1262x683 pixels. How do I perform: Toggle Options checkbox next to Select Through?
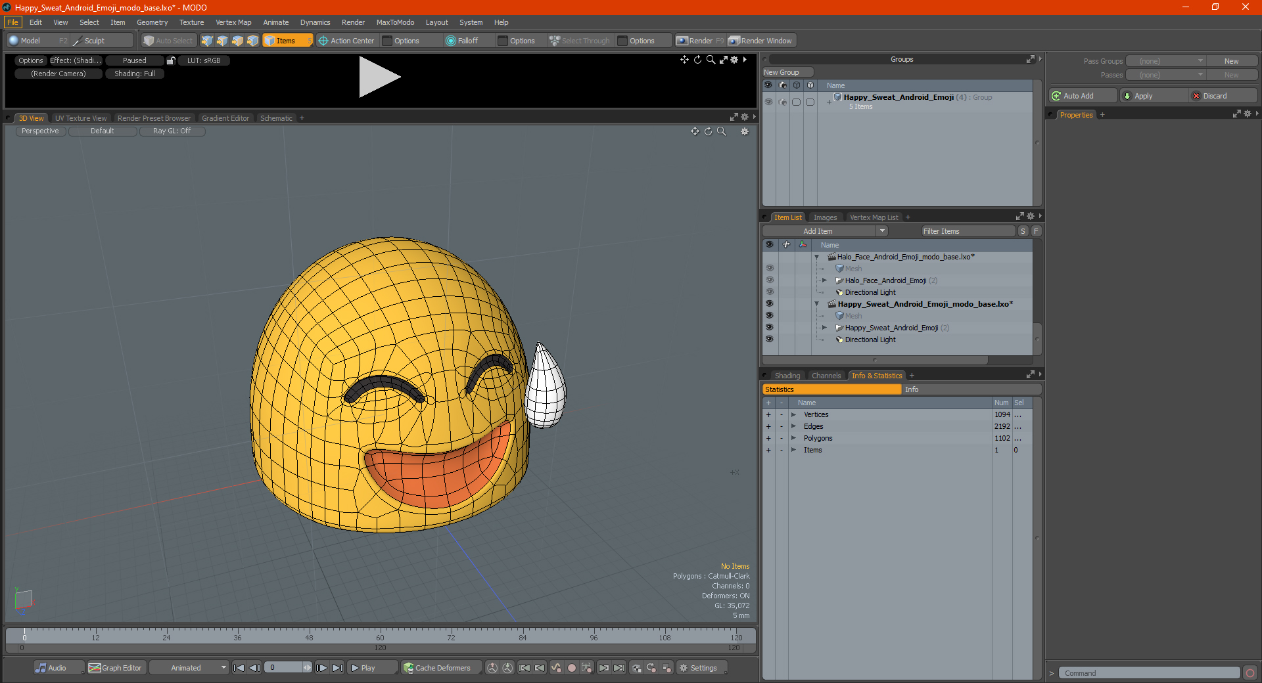(622, 41)
